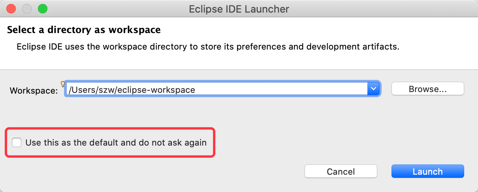The width and height of the screenshot is (478, 192).
Task: Click the 'Workspace:' field label
Action: 34,90
